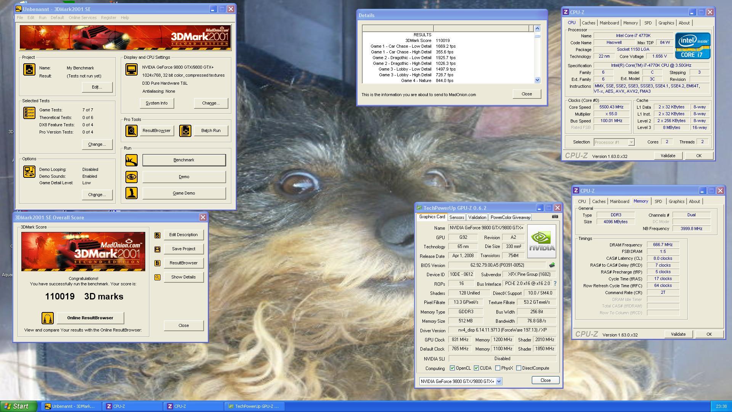Click the Core Speed value field in CPU-Z
732x412 pixels.
click(x=611, y=107)
